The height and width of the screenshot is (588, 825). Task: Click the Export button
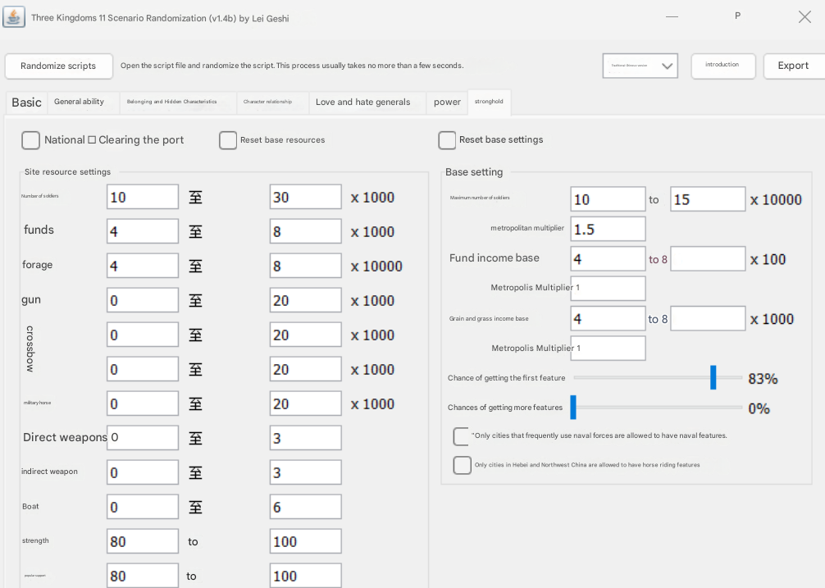point(794,66)
